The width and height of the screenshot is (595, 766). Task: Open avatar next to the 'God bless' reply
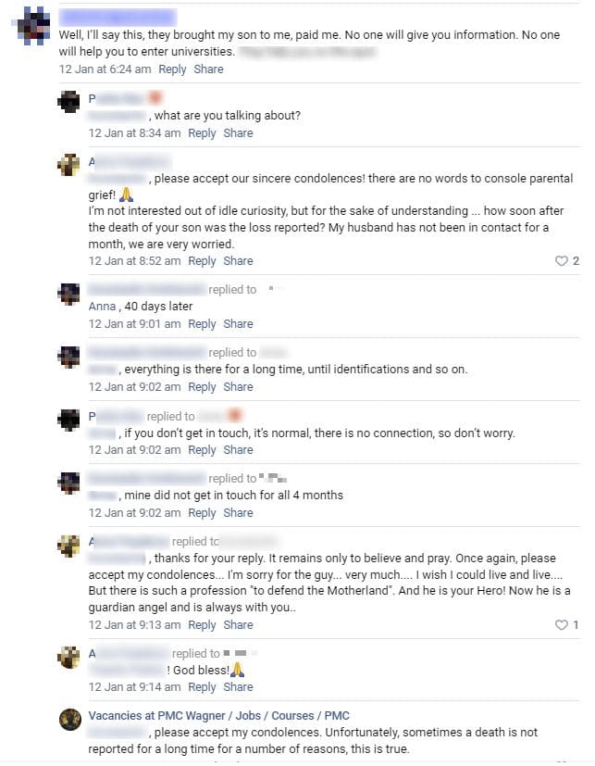pos(69,657)
